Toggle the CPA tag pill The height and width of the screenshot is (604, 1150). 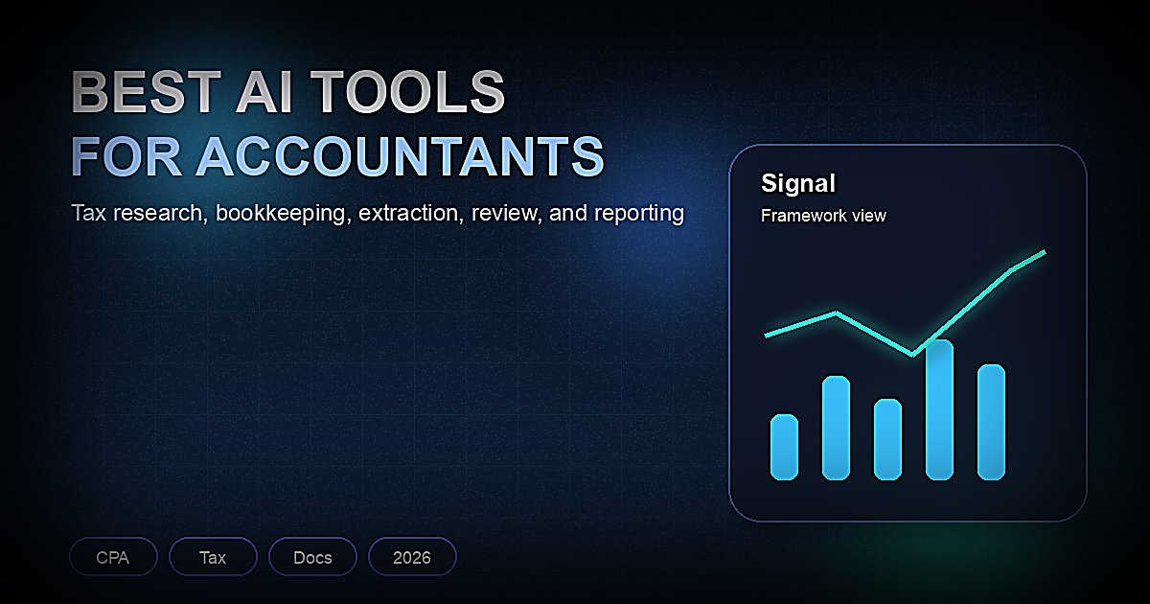click(113, 557)
